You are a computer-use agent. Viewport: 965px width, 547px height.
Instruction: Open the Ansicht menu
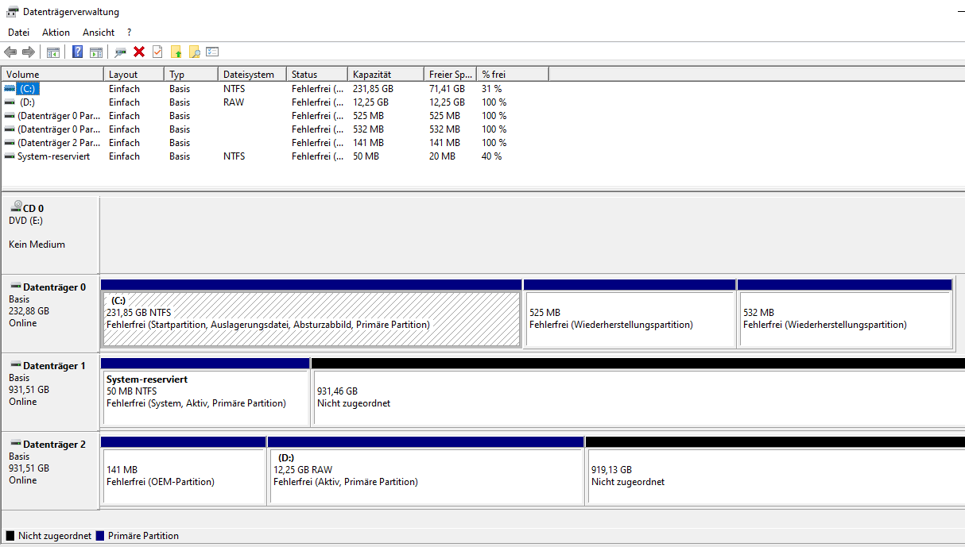click(99, 33)
